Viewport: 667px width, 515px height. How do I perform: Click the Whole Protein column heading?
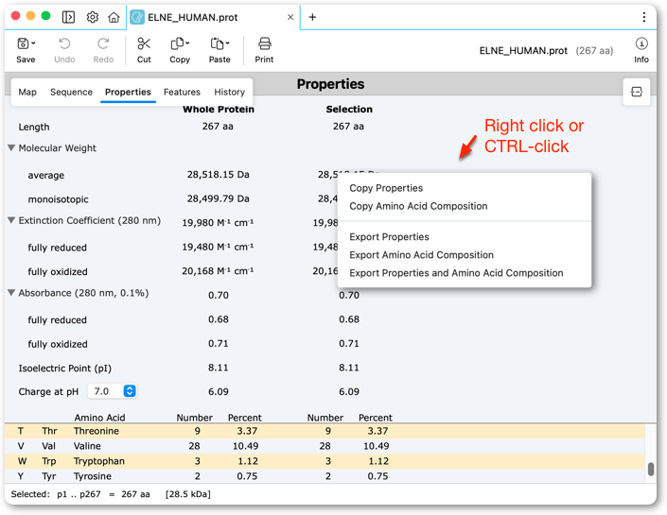(219, 110)
